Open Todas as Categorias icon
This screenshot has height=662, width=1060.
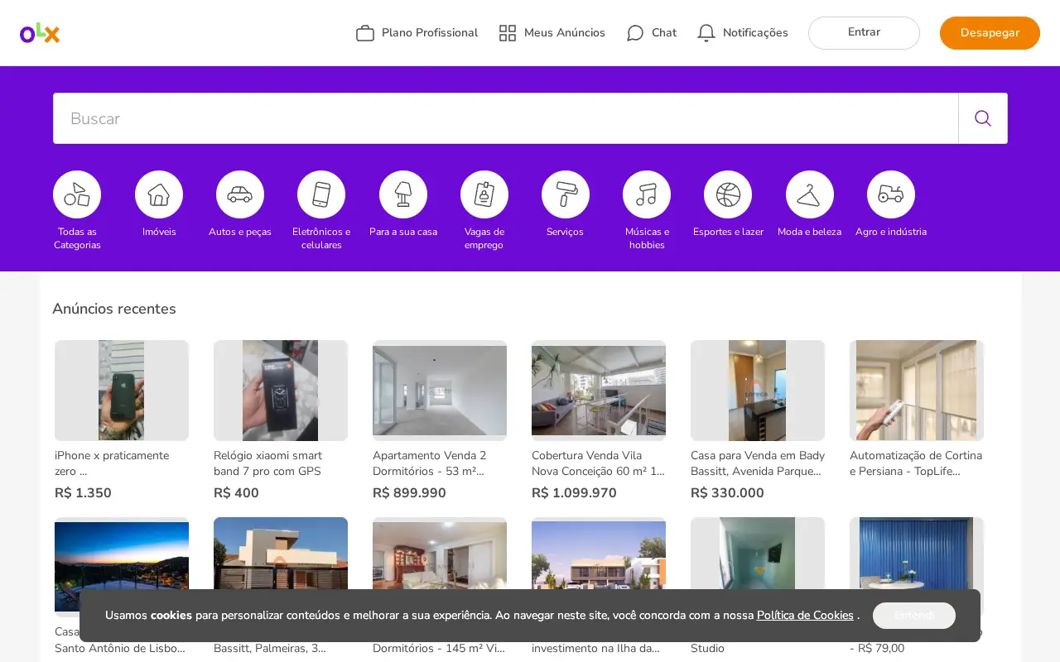[x=77, y=194]
